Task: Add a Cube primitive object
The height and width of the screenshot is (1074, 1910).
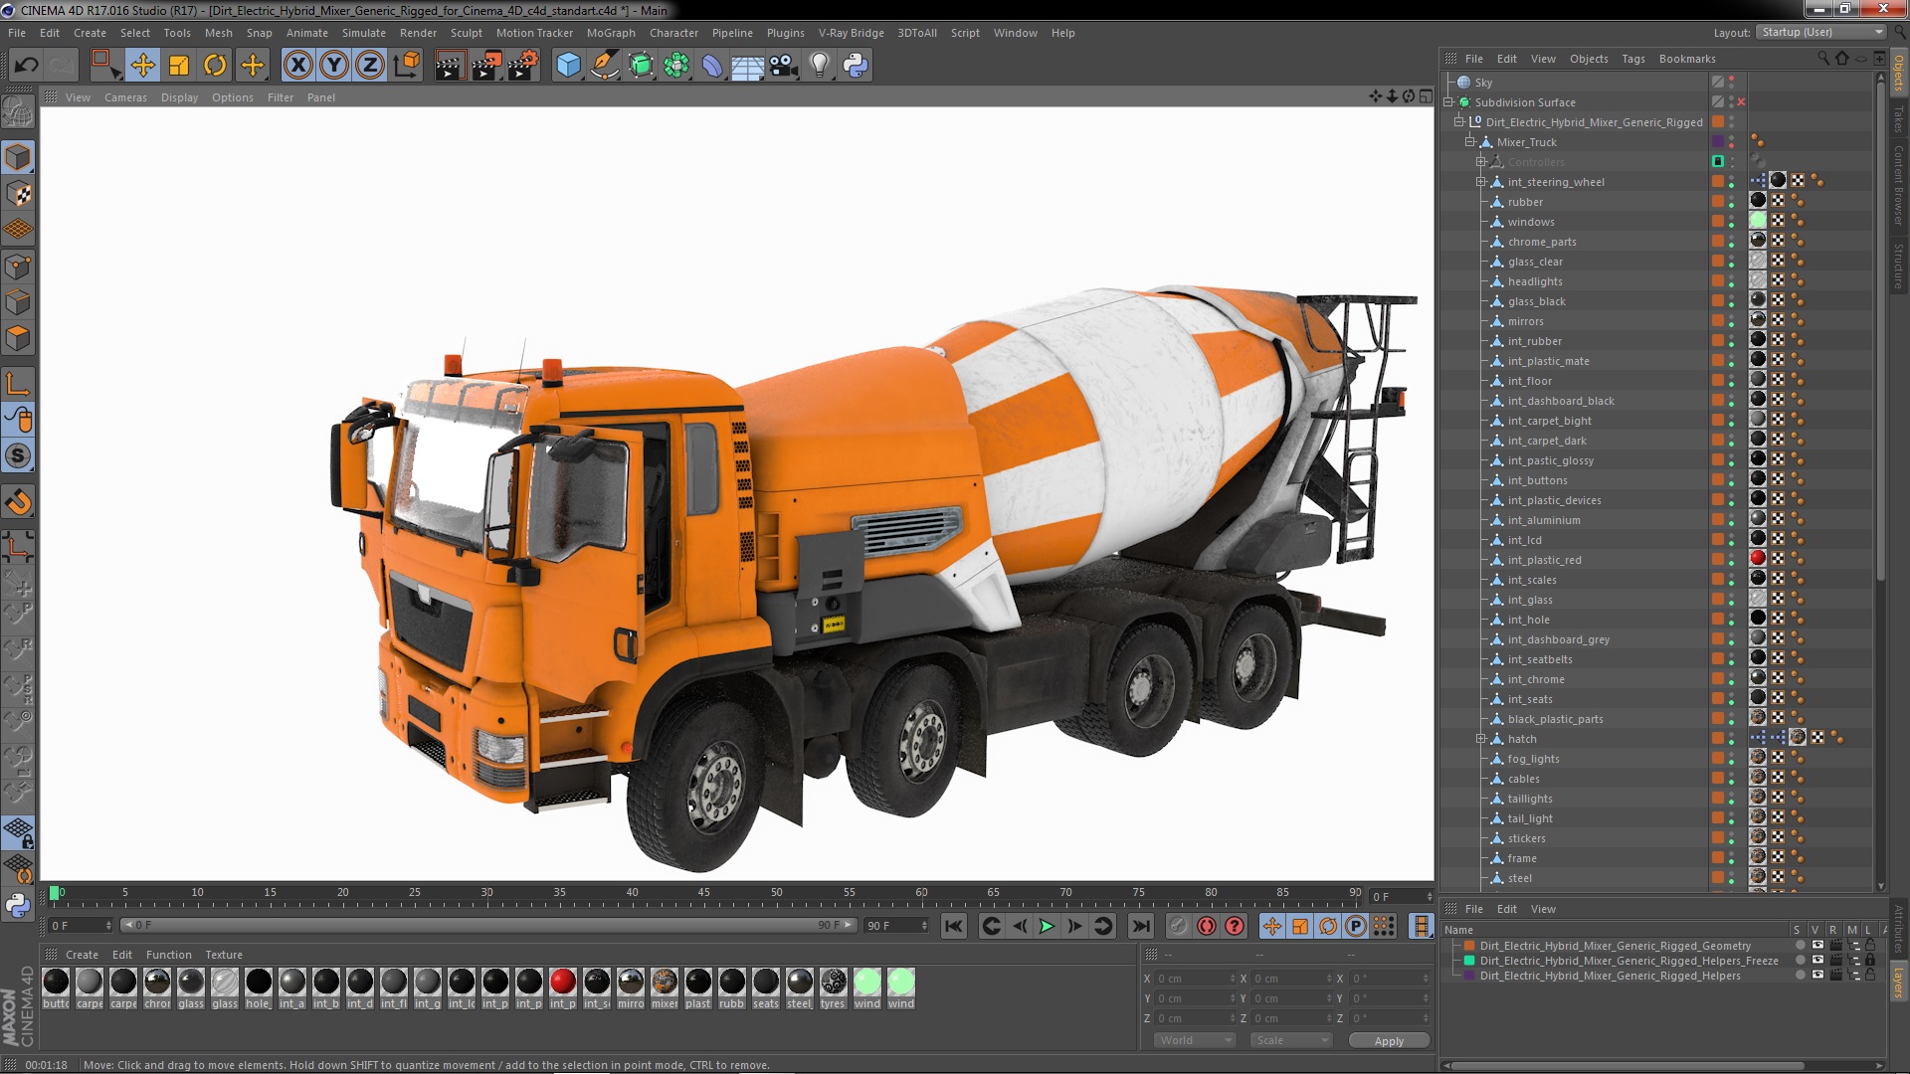Action: pos(568,66)
